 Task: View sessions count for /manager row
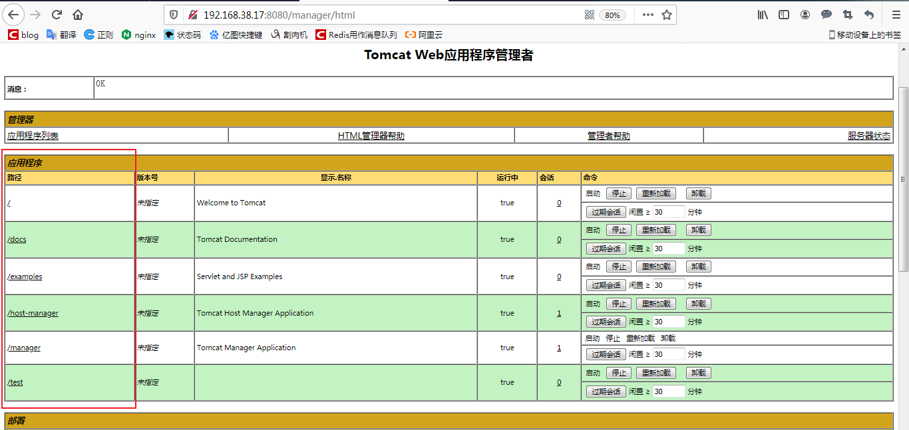pyautogui.click(x=559, y=348)
